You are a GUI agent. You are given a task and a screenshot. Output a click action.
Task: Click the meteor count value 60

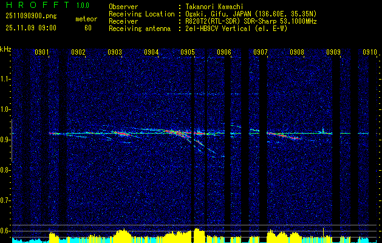click(88, 28)
